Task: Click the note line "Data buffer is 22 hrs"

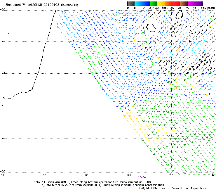Action: [59, 185]
